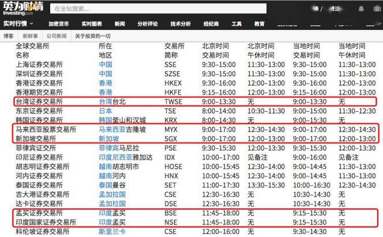Select the 科伦坡证券交易所 name cell

[43, 232]
